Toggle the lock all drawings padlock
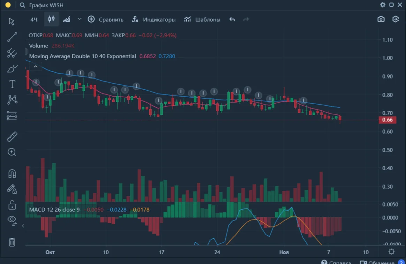The height and width of the screenshot is (264, 406). click(x=12, y=205)
